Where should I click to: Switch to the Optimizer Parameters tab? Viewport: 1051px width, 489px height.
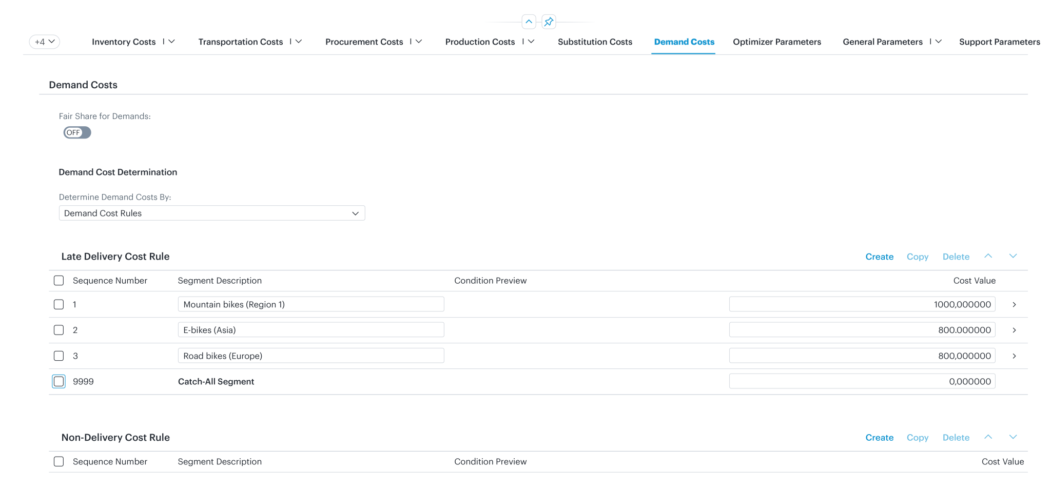(776, 42)
